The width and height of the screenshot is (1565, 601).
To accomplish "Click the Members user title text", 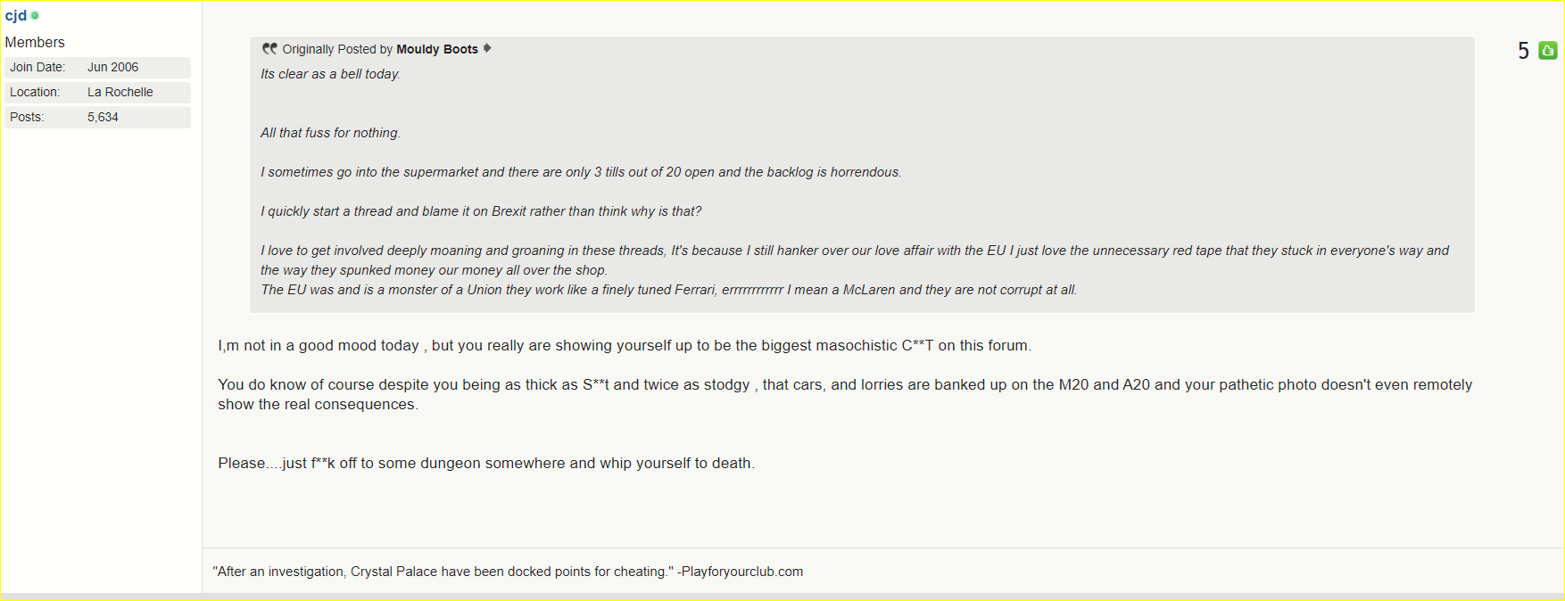I will (x=35, y=42).
